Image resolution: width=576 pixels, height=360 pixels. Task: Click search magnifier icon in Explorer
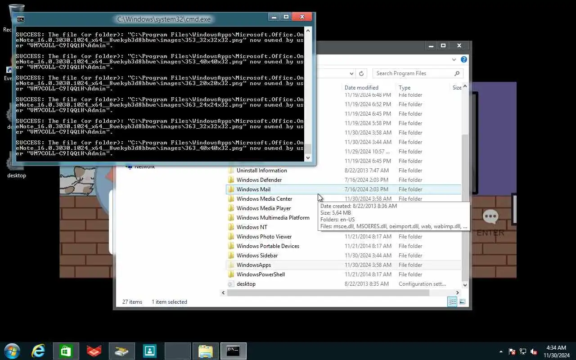pyautogui.click(x=457, y=73)
